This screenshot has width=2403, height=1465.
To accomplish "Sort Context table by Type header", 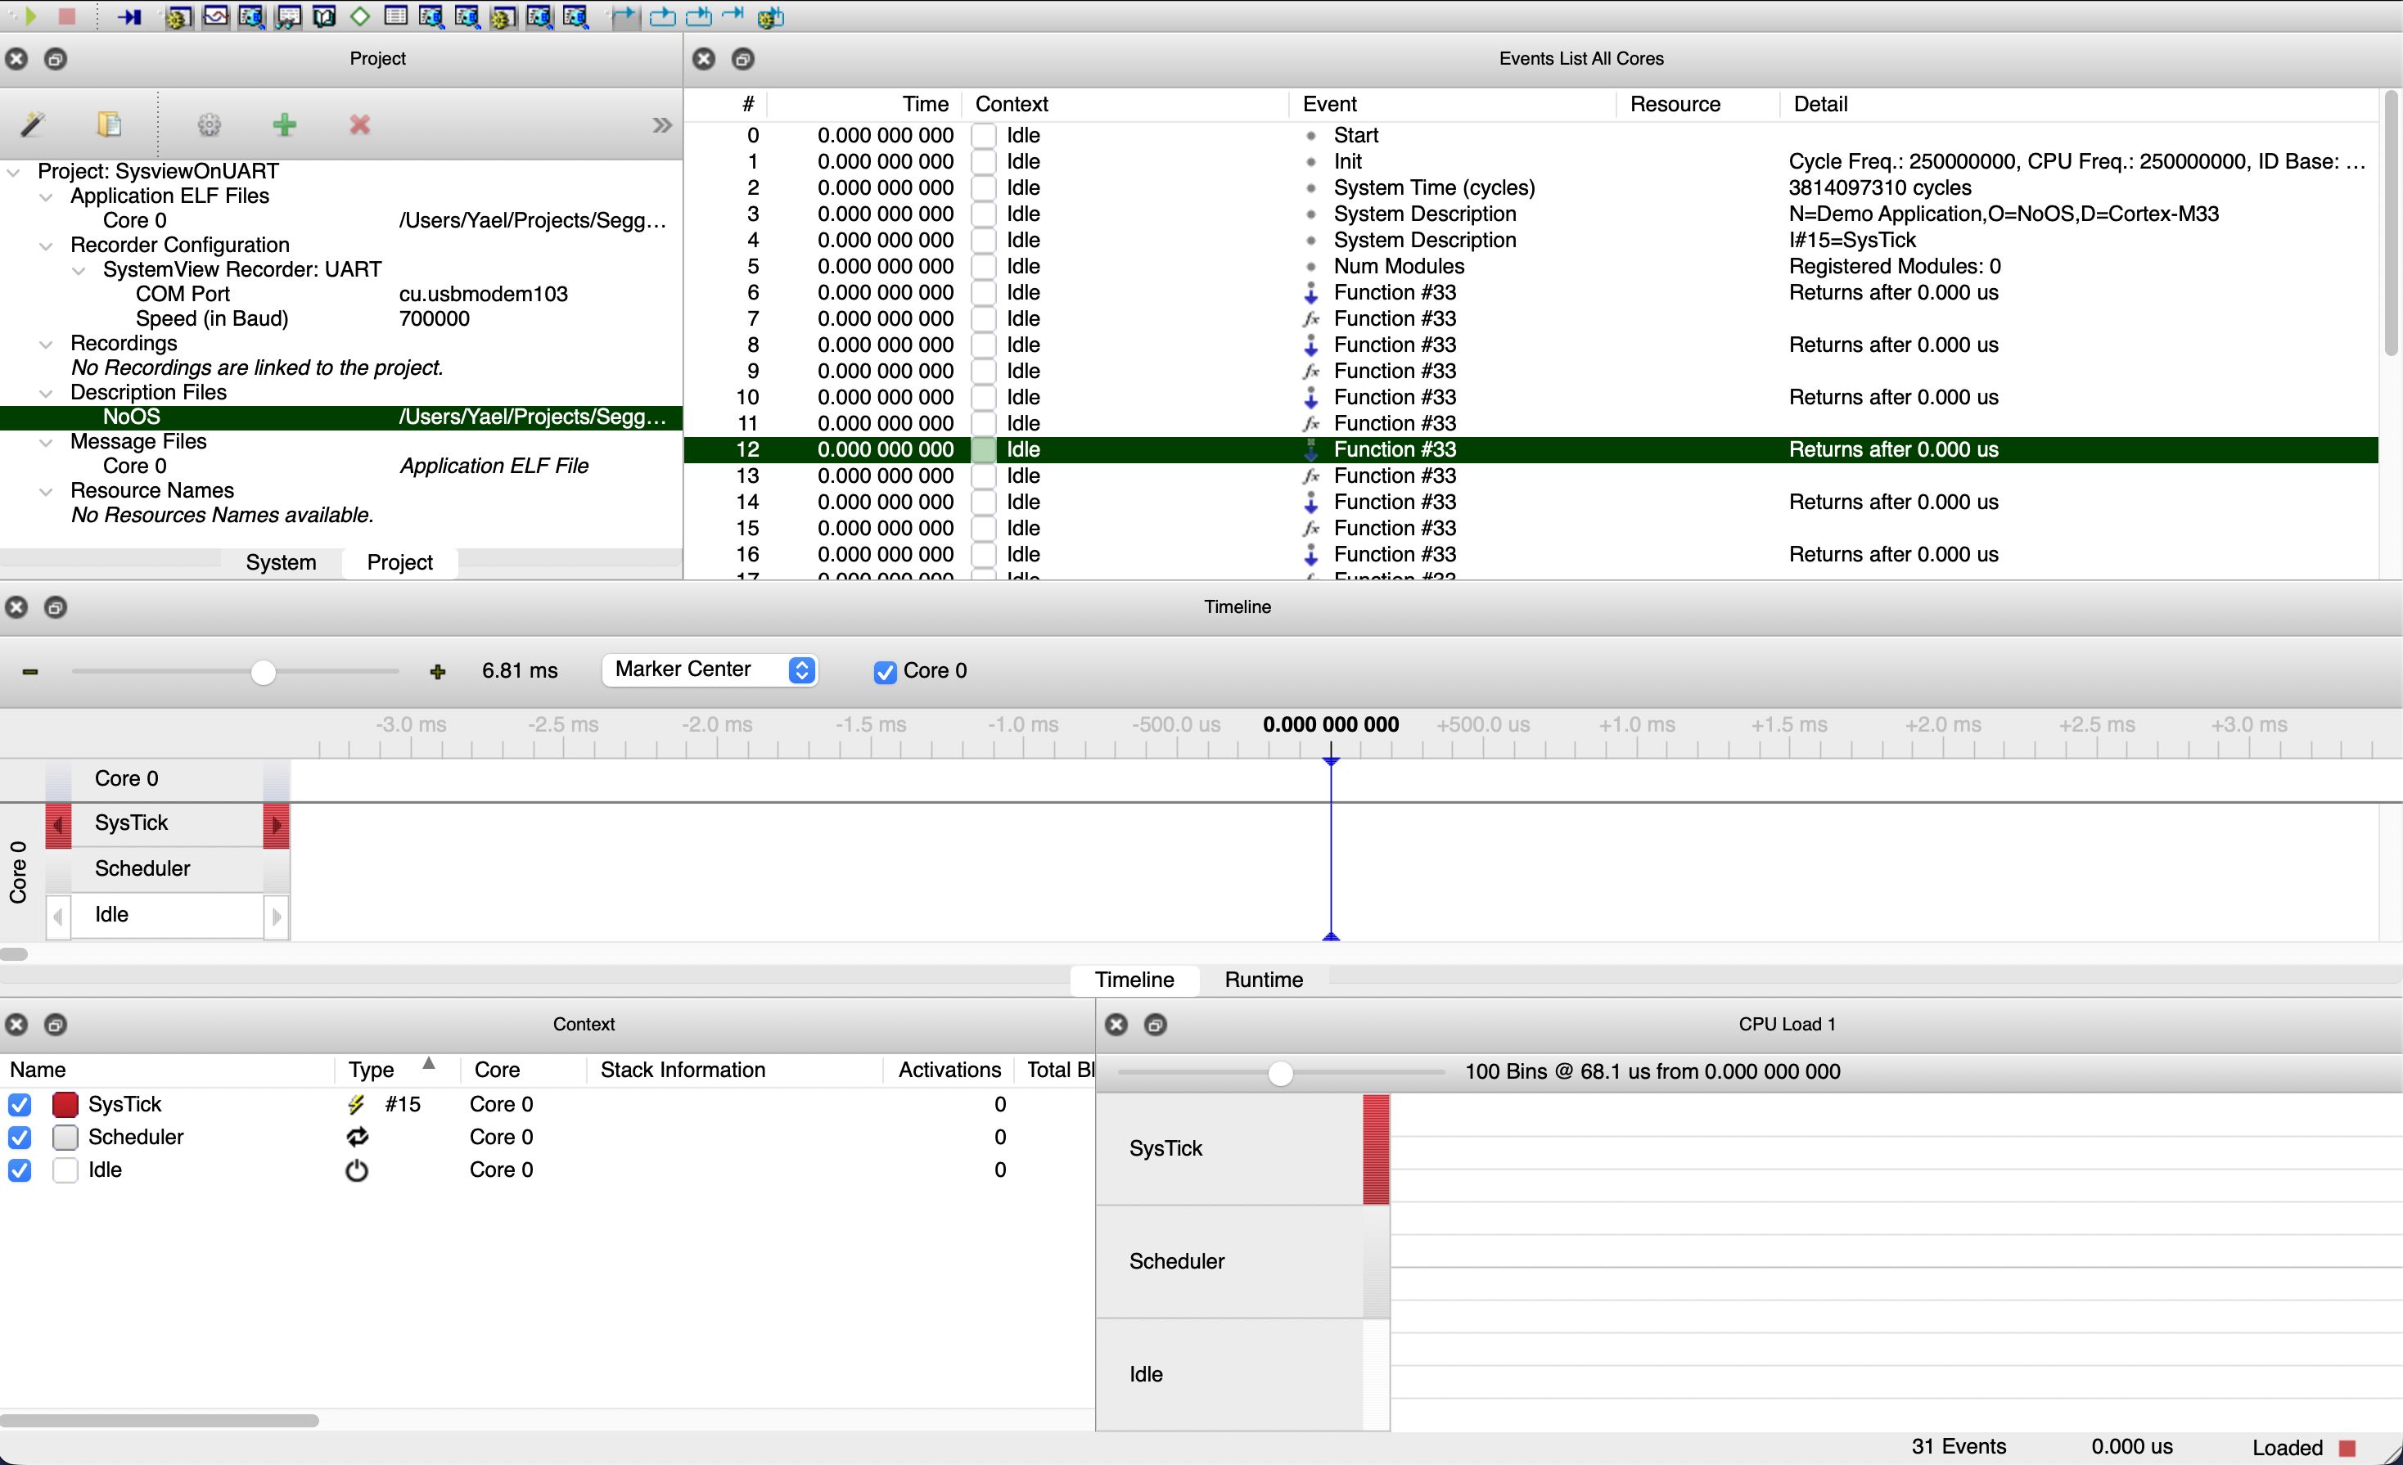I will click(x=398, y=1070).
